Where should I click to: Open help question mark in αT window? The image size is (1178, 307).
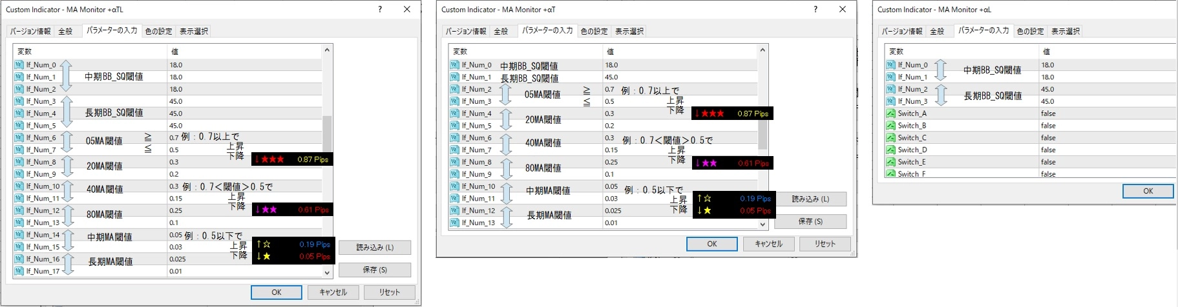pos(815,9)
